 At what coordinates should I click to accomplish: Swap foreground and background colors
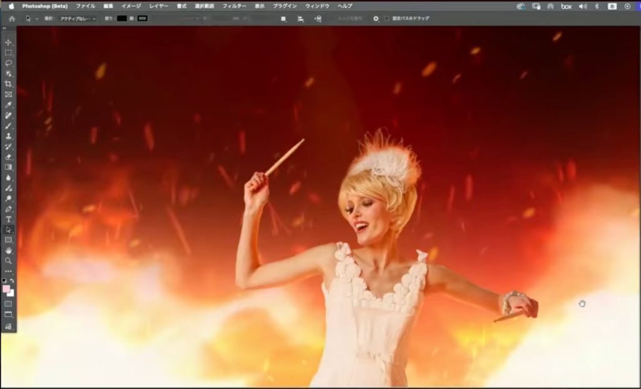(12, 281)
